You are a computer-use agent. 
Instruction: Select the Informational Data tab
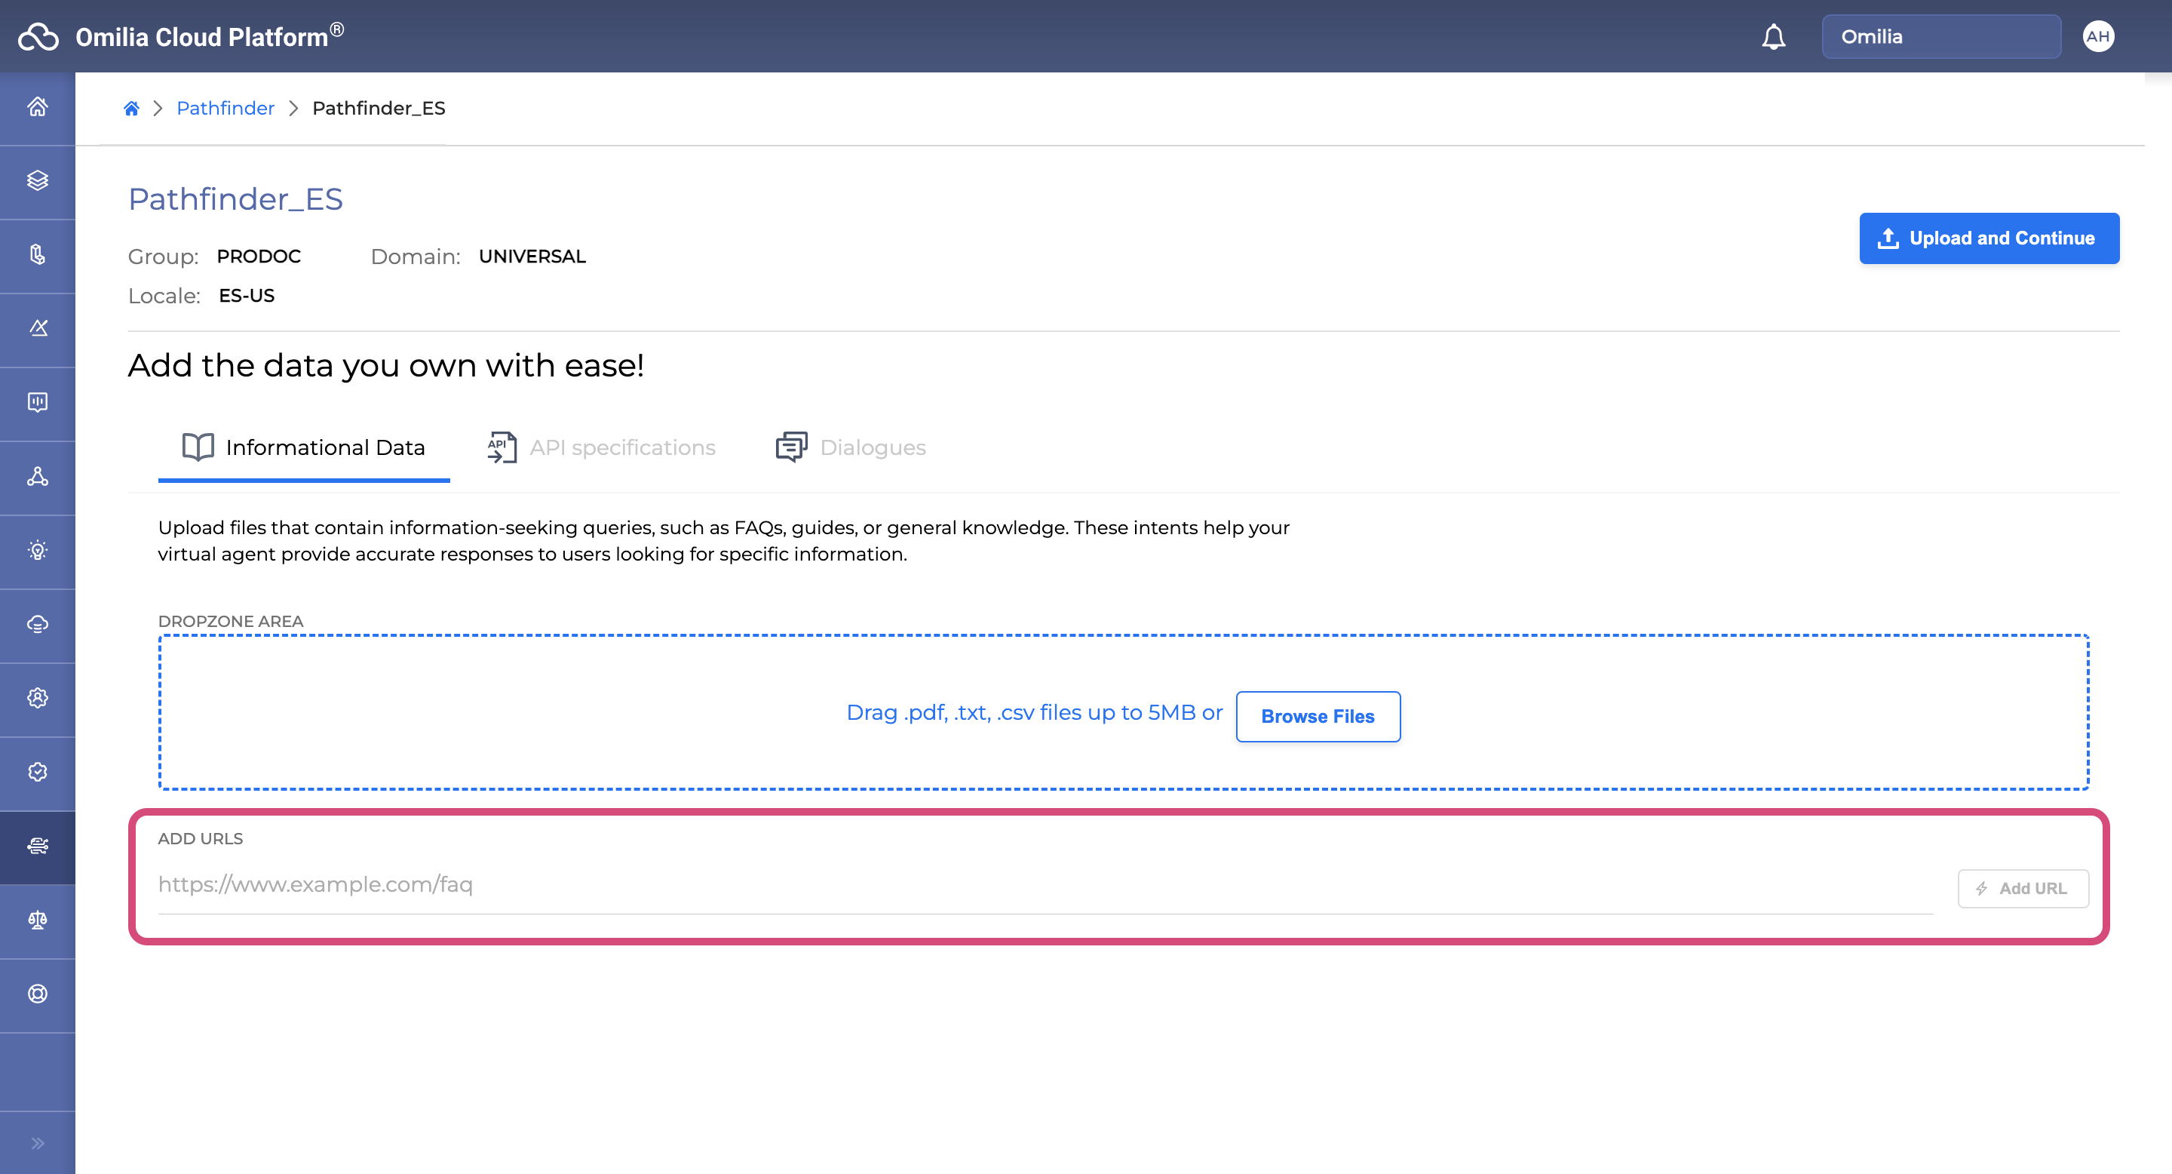[x=303, y=448]
